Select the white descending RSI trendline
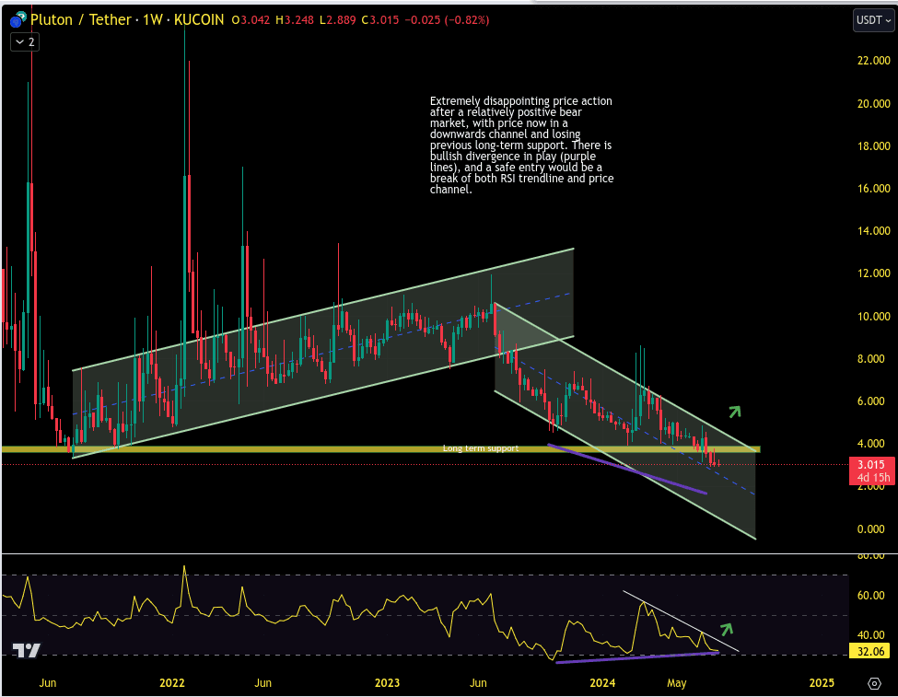Viewport: 898px width, 697px height. coord(681,621)
